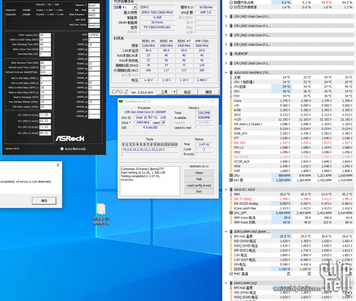The height and width of the screenshot is (301, 356).
Task: Click the thermometer icon beside PCH
Action: [x=231, y=96]
